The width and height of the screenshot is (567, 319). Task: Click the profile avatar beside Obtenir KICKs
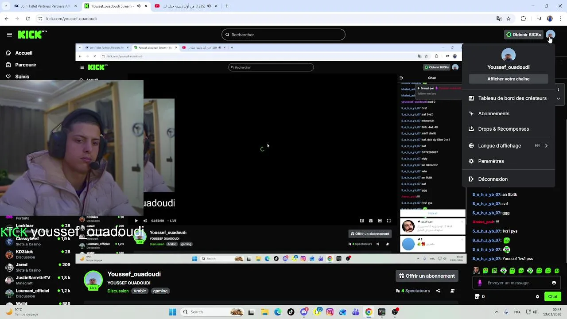click(x=550, y=35)
